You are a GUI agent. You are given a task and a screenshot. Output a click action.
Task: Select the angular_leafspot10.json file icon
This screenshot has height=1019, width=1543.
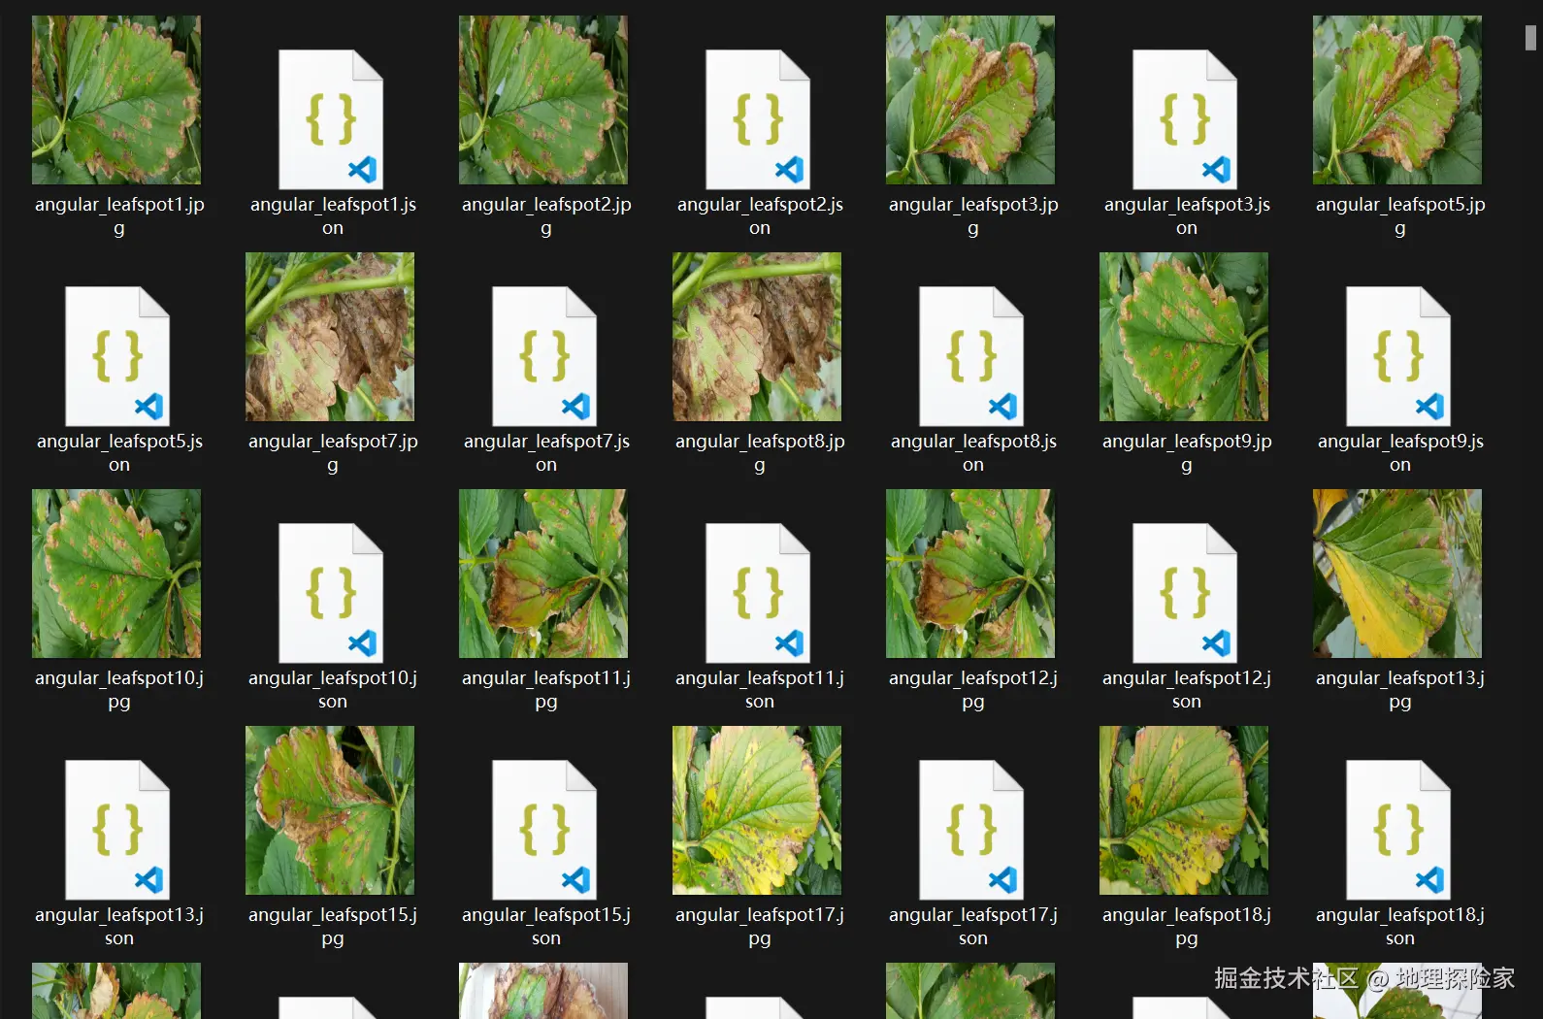pos(331,593)
